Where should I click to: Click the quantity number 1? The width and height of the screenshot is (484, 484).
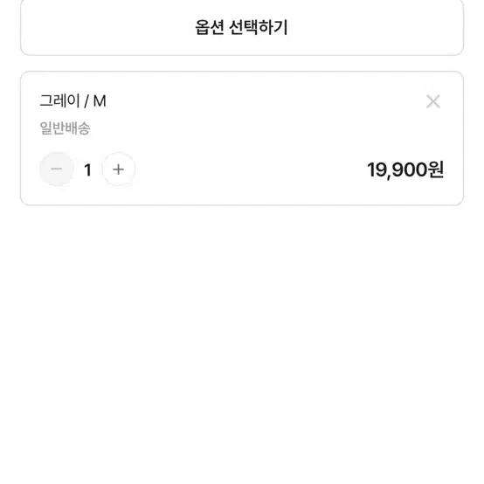tap(87, 169)
